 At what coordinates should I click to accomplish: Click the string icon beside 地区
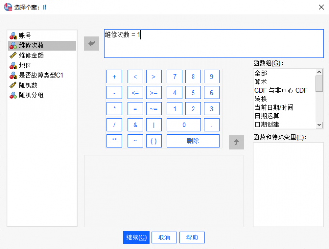[13, 66]
